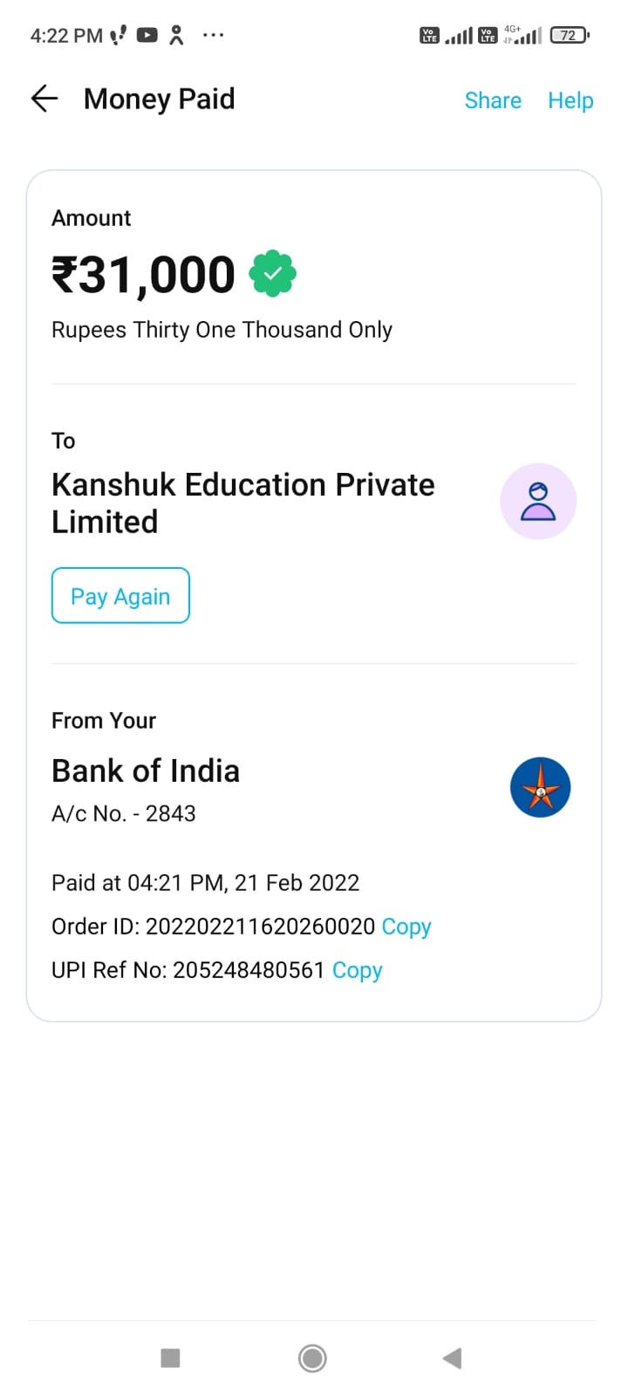Copy the Order ID
The width and height of the screenshot is (628, 1396).
click(x=406, y=927)
